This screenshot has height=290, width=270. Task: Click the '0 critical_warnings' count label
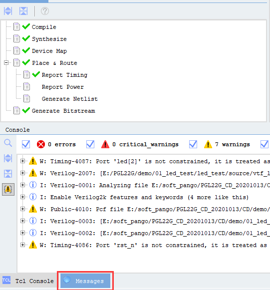pyautogui.click(x=145, y=144)
